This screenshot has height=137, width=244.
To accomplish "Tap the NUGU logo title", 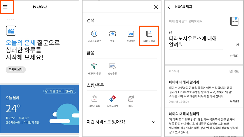I will pyautogui.click(x=40, y=7).
